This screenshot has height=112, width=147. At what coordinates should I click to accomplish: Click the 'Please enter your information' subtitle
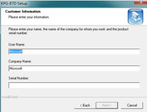coord(29,17)
